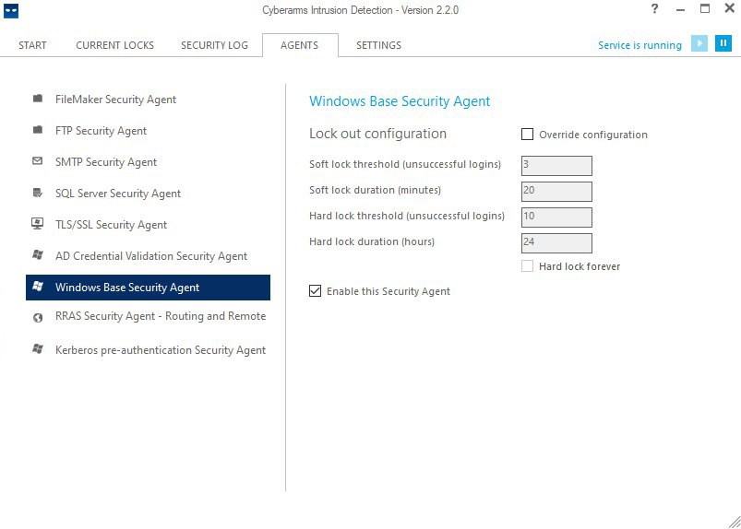
Task: Click the Hard lock duration hours field
Action: pos(556,243)
